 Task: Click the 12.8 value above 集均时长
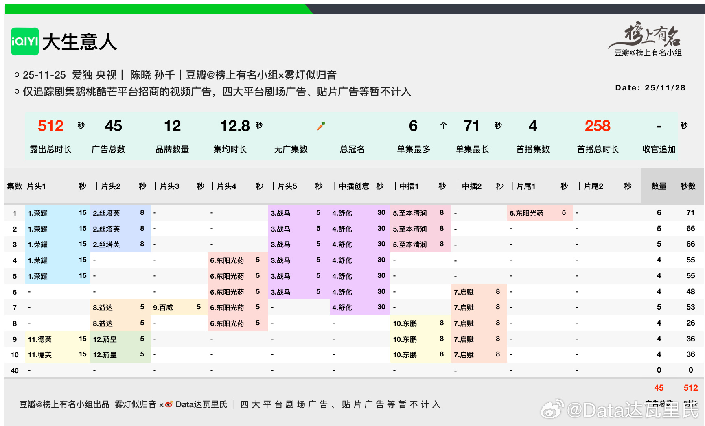(x=235, y=126)
